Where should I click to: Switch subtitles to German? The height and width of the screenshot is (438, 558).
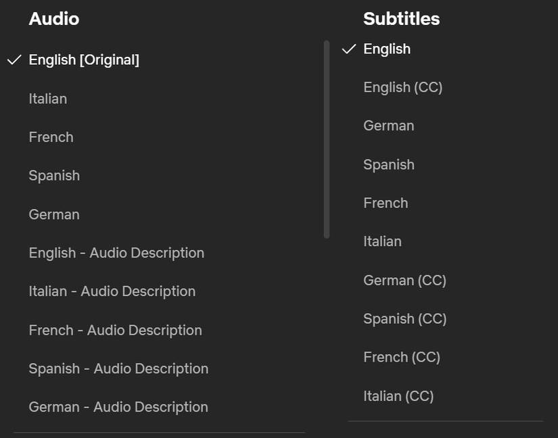click(x=388, y=126)
